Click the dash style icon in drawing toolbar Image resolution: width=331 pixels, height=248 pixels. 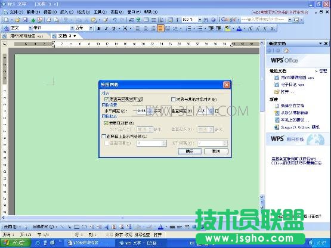(x=180, y=227)
